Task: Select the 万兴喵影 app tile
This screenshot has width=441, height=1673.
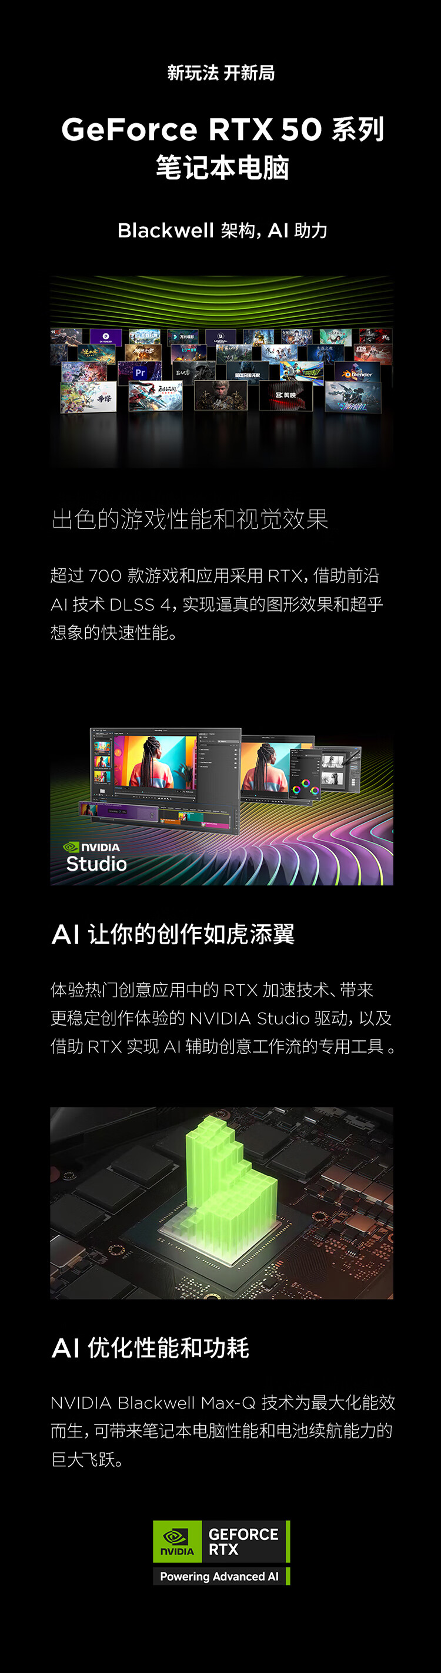Action: point(183,336)
